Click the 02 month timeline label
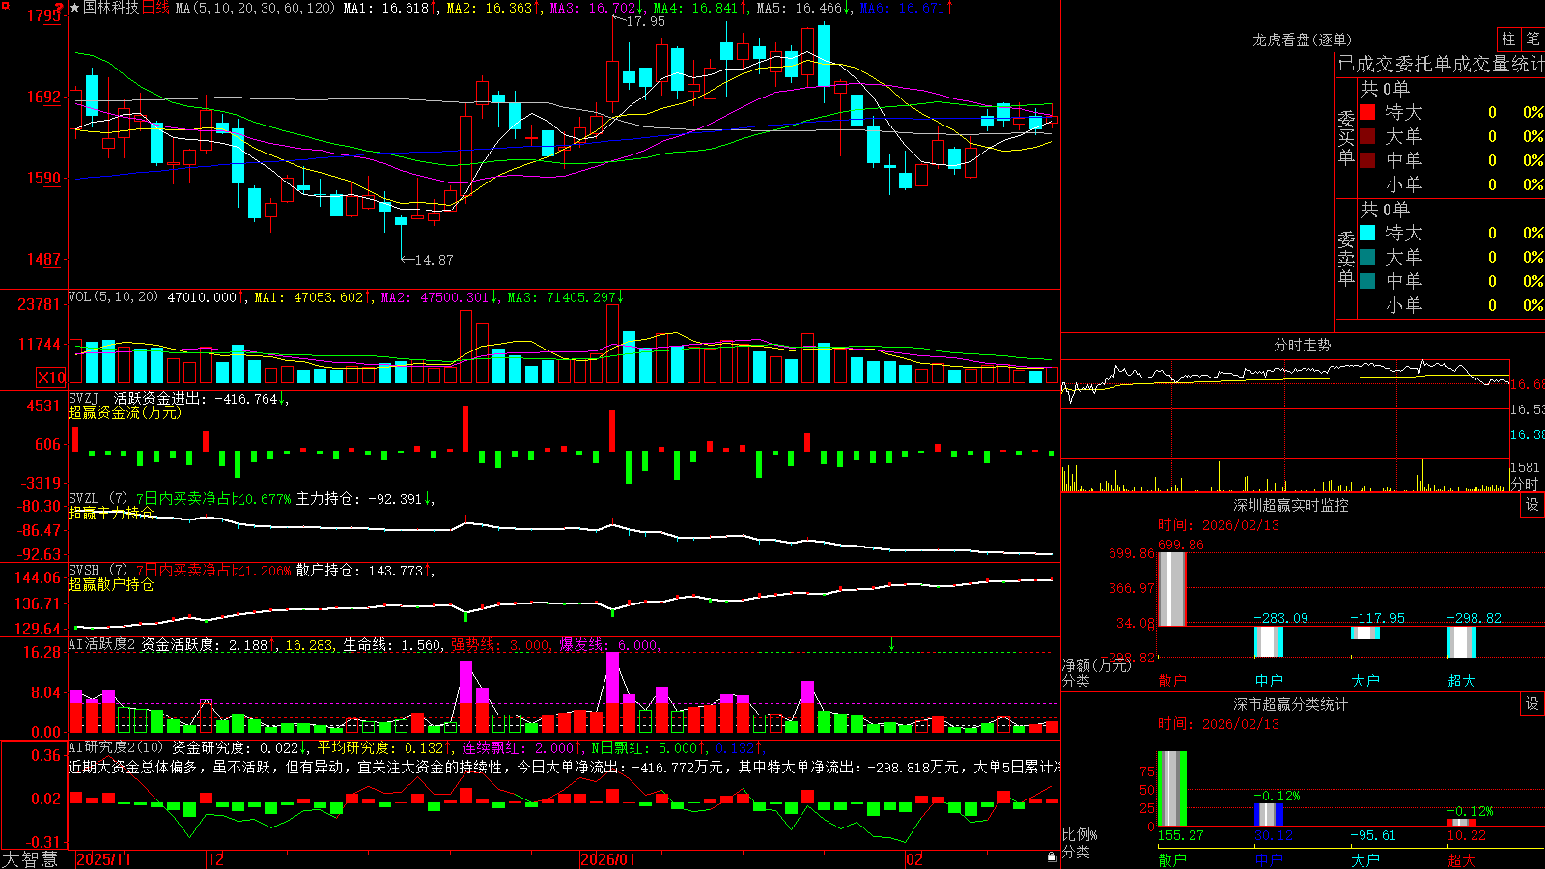The width and height of the screenshot is (1545, 869). point(914,859)
